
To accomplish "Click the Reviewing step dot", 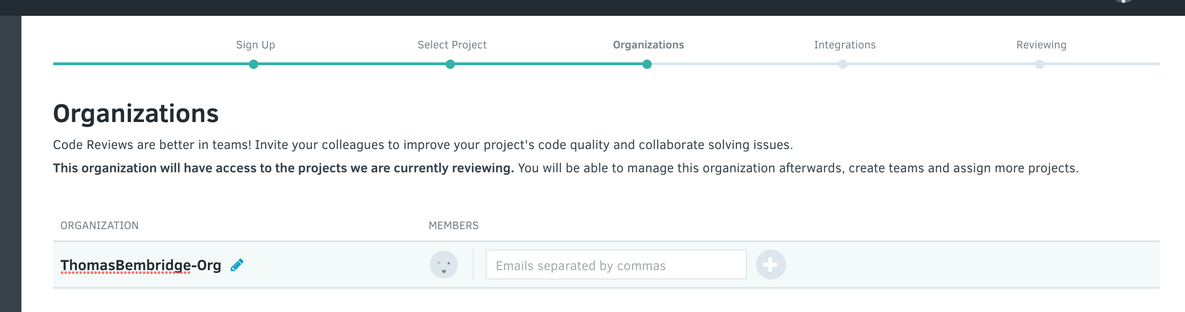I will 1040,64.
